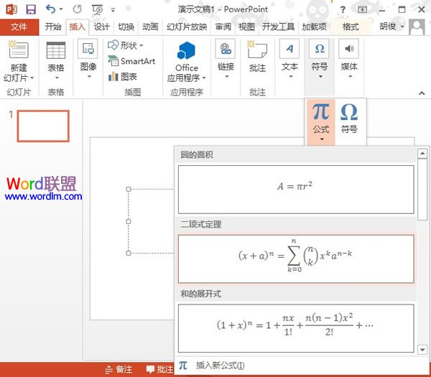431x377 pixels.
Task: Switch to the 切换 tab
Action: coord(126,27)
